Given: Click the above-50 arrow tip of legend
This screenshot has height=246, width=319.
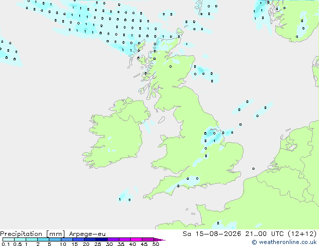Looking at the screenshot, I should coord(159,240).
